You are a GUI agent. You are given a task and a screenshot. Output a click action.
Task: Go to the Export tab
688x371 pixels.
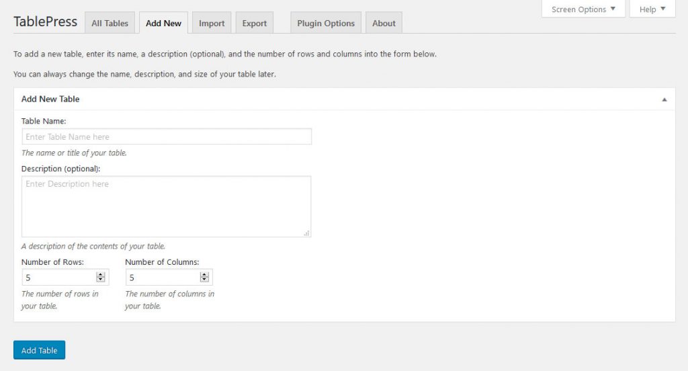(255, 23)
